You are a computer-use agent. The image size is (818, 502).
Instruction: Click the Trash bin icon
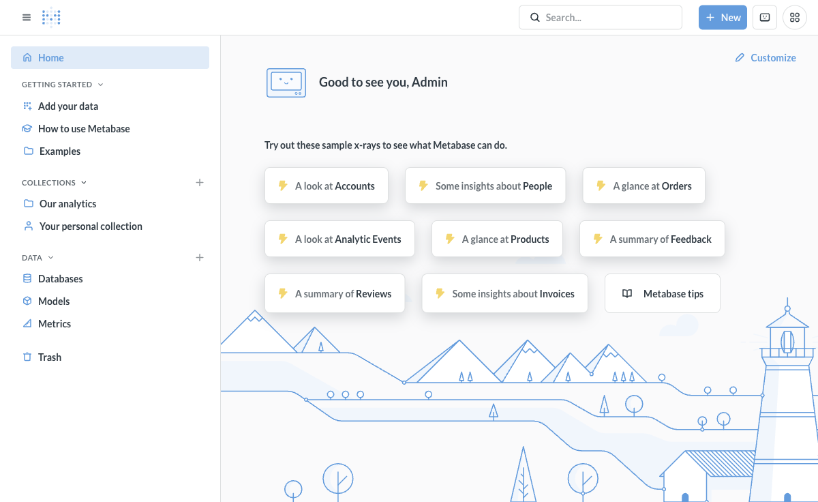click(27, 357)
